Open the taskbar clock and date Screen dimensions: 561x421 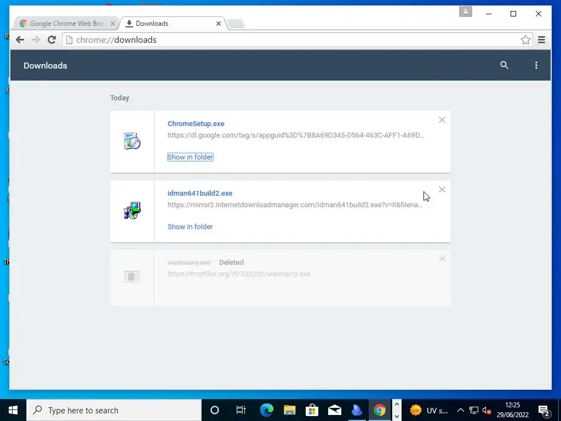[512, 410]
